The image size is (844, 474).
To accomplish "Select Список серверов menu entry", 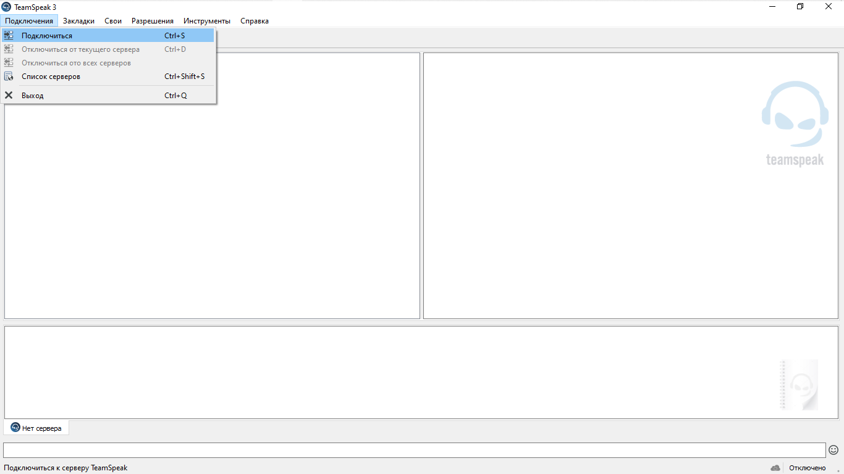I will pyautogui.click(x=108, y=77).
